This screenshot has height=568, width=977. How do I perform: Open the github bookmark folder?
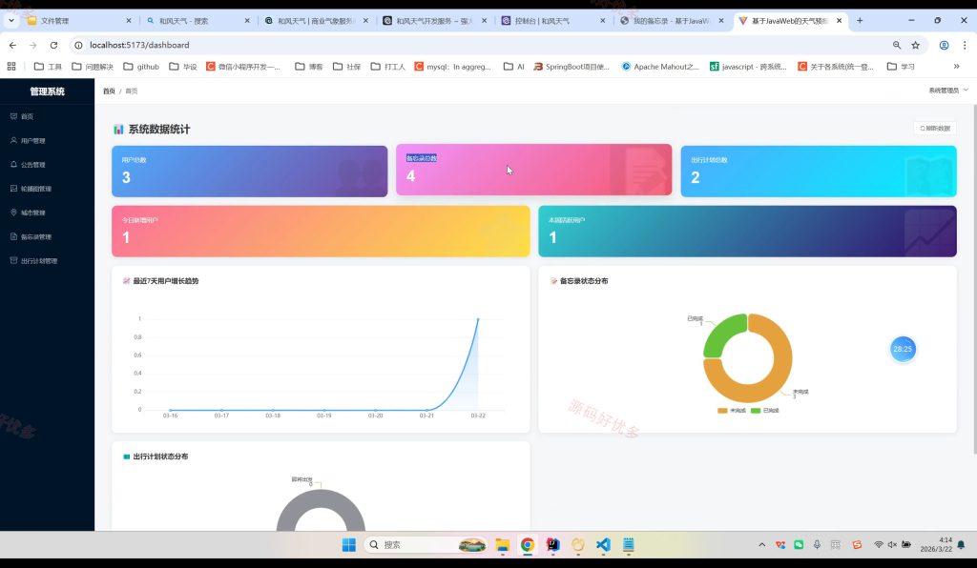click(141, 67)
